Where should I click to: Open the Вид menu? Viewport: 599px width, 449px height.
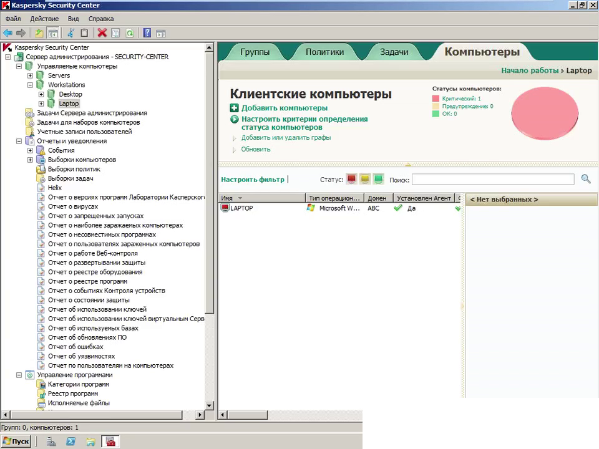point(74,19)
